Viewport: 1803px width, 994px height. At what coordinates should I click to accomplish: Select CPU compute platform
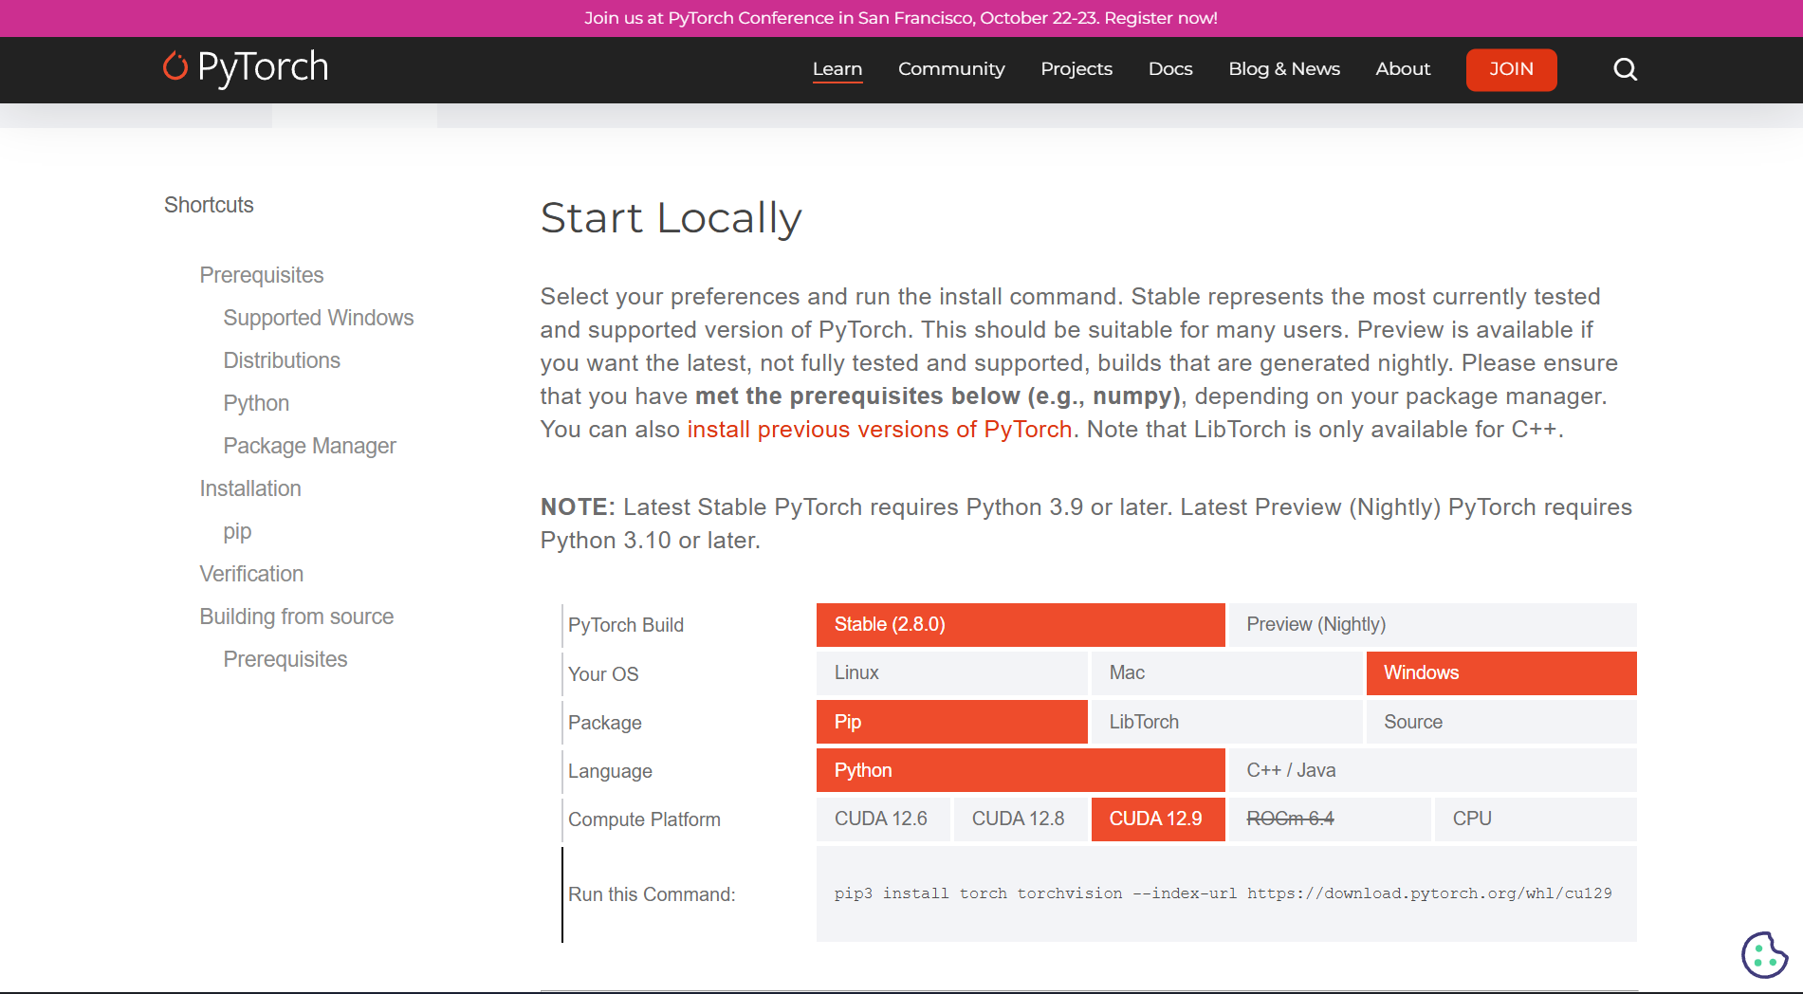pyautogui.click(x=1536, y=819)
